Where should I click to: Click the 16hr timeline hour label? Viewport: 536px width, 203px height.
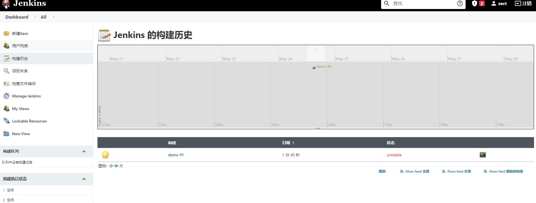pyautogui.click(x=332, y=125)
